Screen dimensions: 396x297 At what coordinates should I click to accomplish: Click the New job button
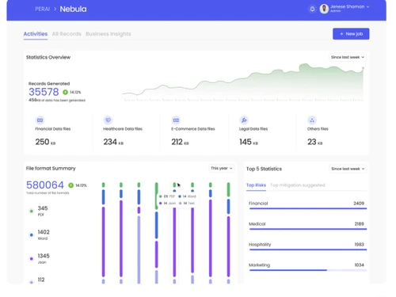point(351,34)
